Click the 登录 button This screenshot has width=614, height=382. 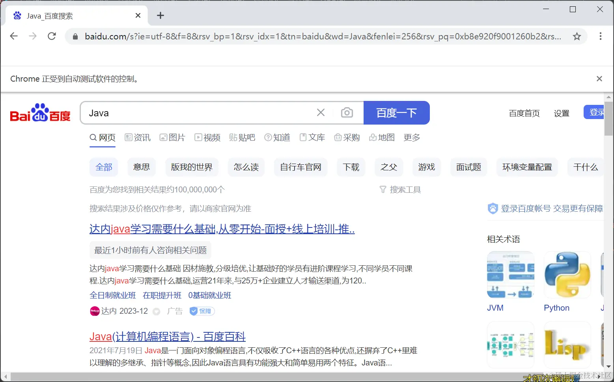click(x=594, y=112)
